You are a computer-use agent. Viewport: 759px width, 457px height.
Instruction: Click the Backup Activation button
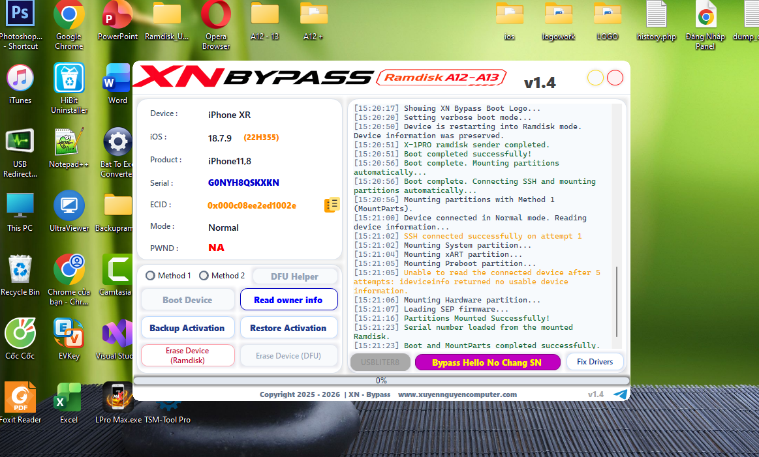[x=187, y=328]
